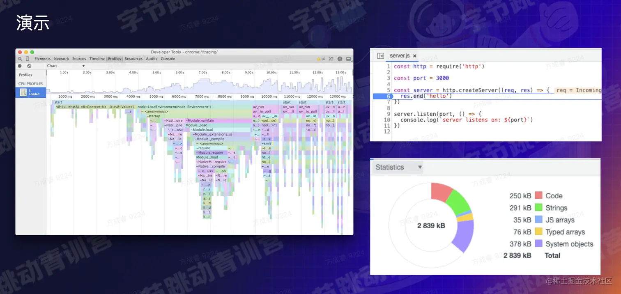Select the Profiles tab
The width and height of the screenshot is (621, 294).
point(115,59)
